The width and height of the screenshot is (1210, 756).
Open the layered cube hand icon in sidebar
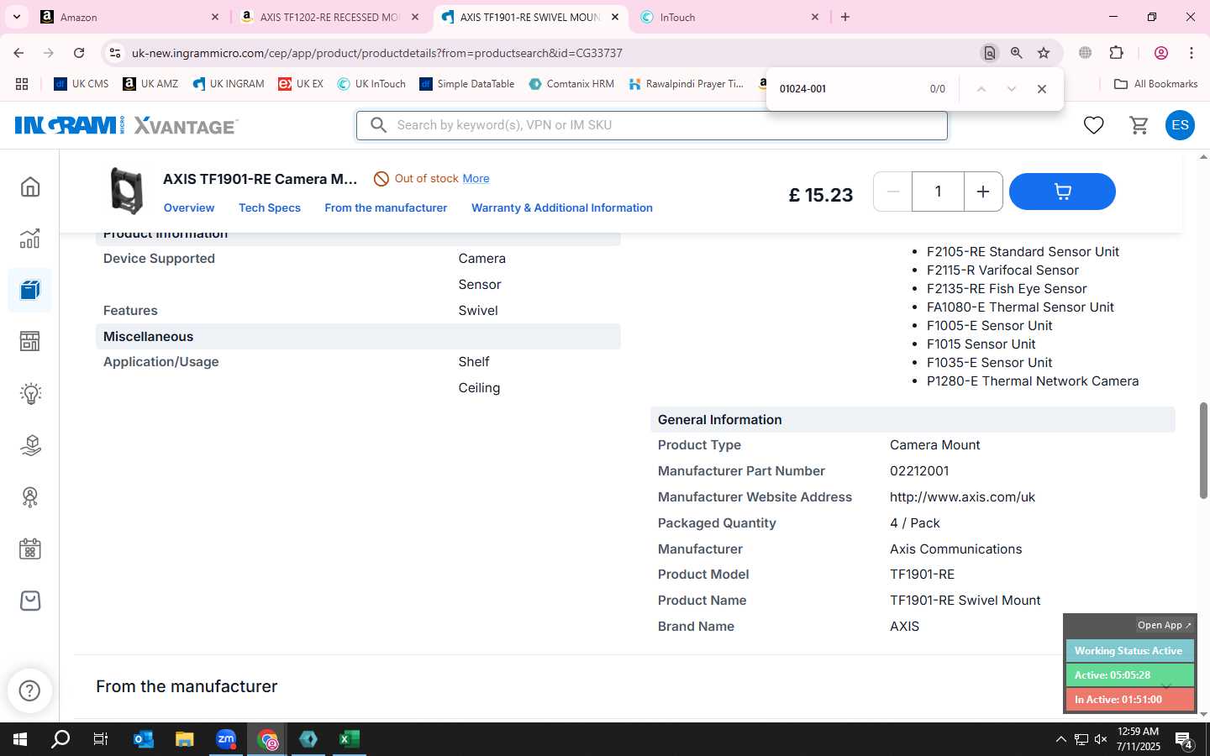coord(30,445)
